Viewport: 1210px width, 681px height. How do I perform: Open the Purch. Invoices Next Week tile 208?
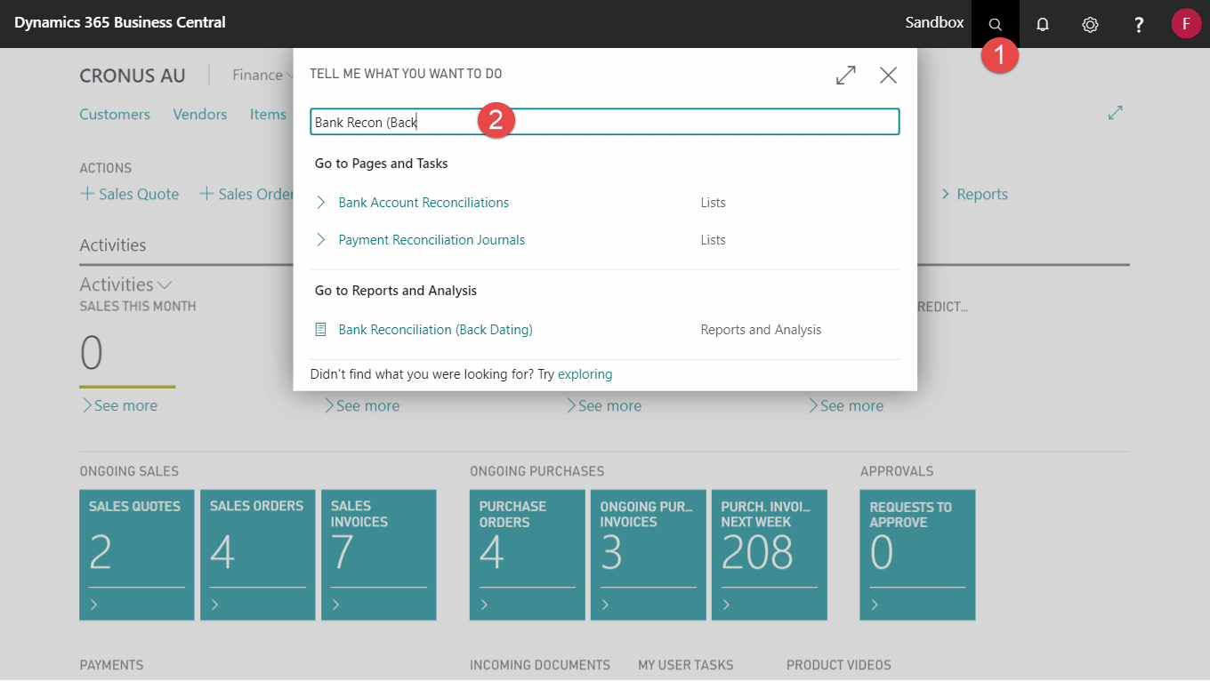pyautogui.click(x=770, y=555)
